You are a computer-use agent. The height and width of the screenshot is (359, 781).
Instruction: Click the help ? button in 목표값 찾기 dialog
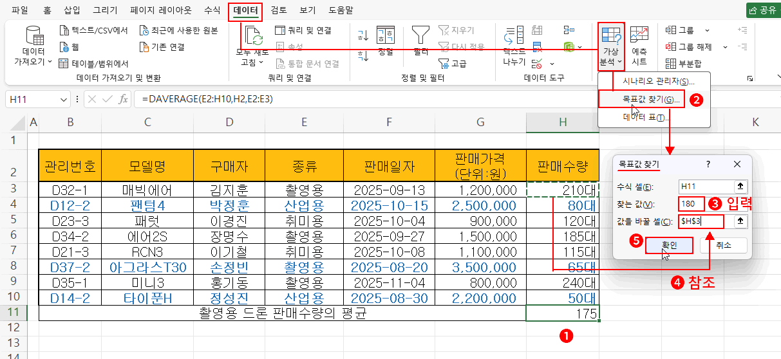[708, 164]
